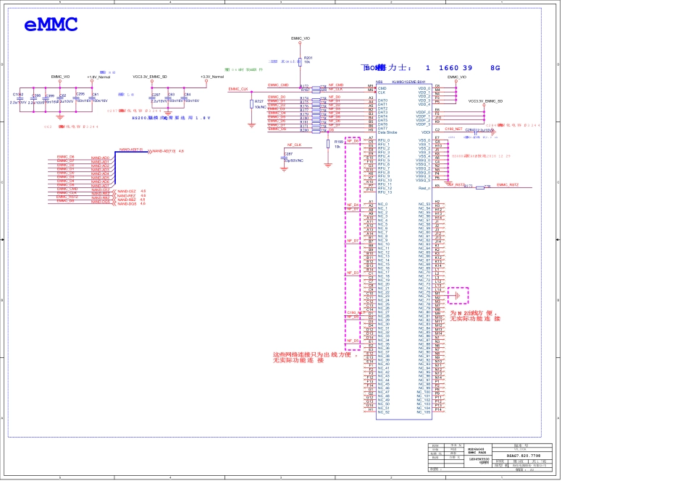Click the C287 capacitor under NF_CLK
688x486 pixels.
[x=285, y=158]
